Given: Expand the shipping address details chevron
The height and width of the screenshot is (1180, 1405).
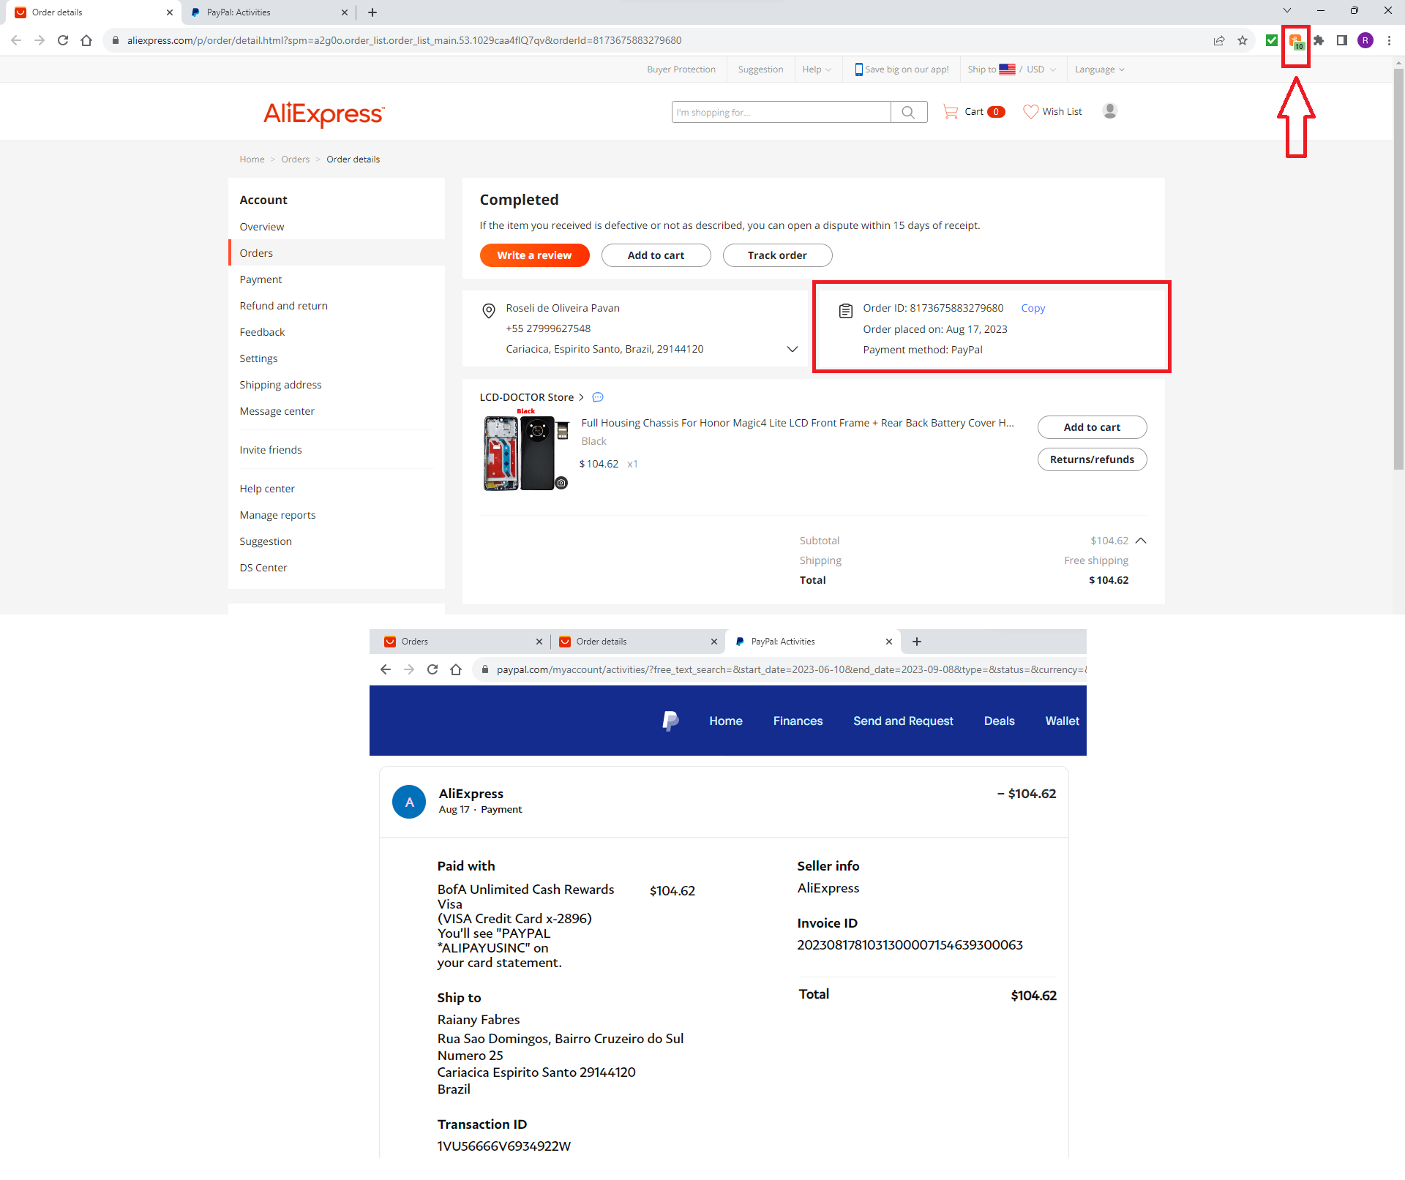Looking at the screenshot, I should [x=792, y=349].
